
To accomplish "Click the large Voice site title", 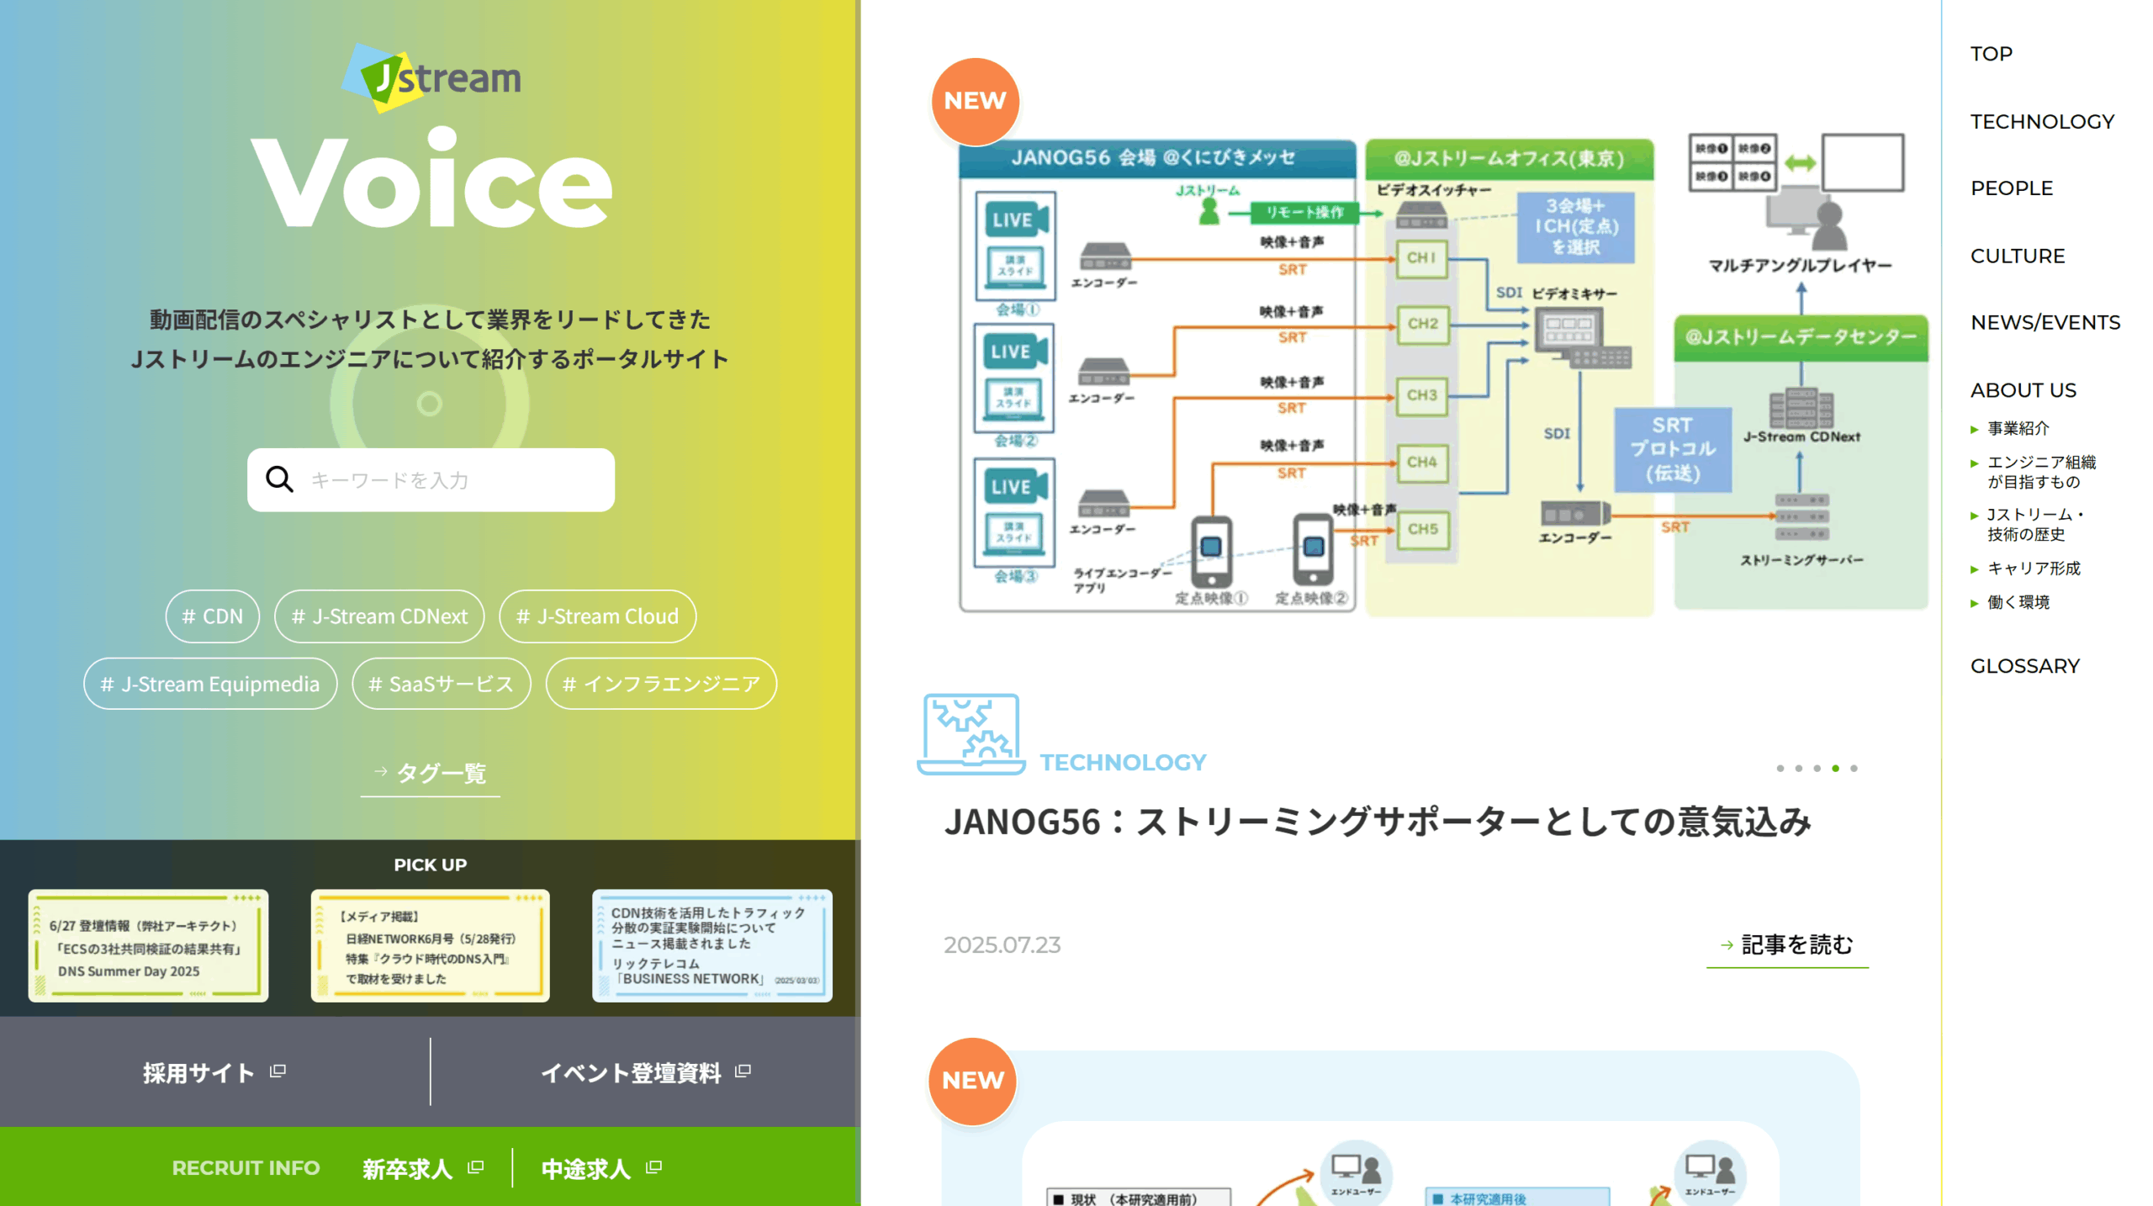I will 431,178.
